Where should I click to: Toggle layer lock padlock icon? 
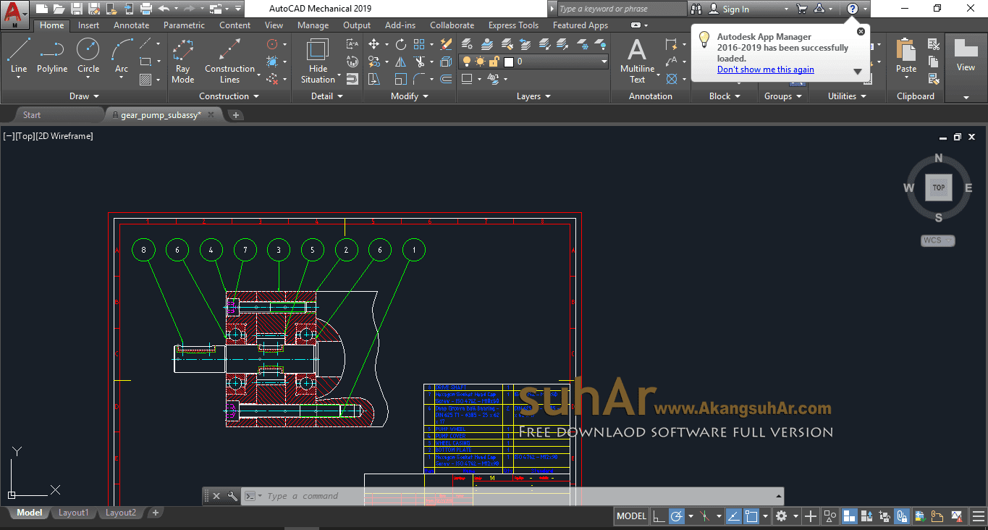tap(494, 62)
